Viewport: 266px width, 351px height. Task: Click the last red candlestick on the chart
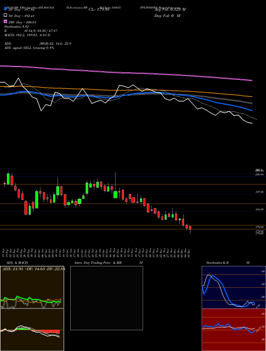coord(190,228)
